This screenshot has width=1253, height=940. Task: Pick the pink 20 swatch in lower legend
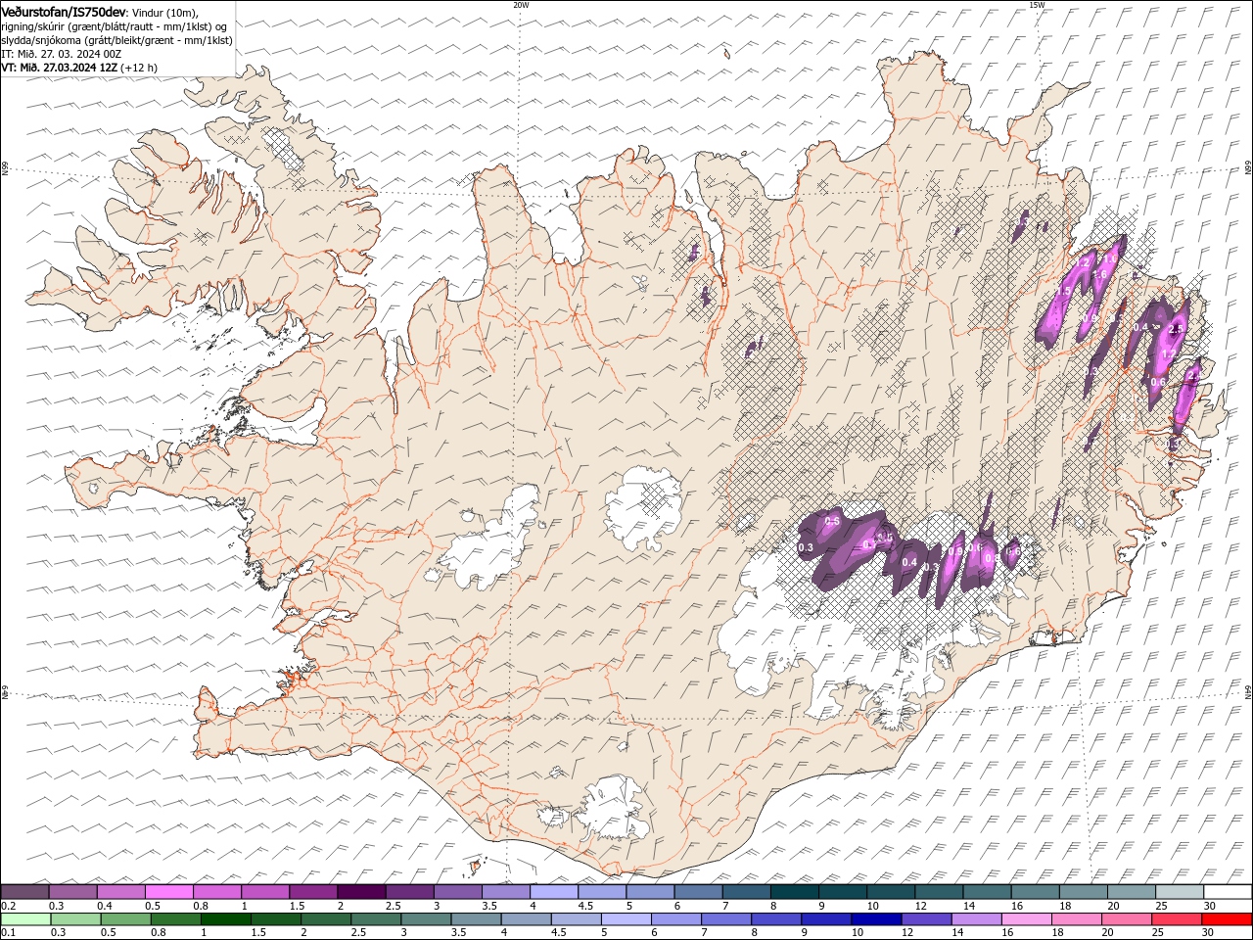(x=1126, y=919)
